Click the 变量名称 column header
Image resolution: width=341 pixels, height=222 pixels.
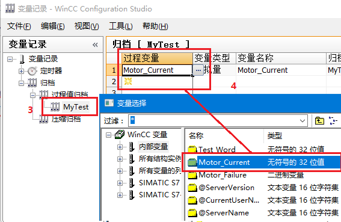[281, 58]
